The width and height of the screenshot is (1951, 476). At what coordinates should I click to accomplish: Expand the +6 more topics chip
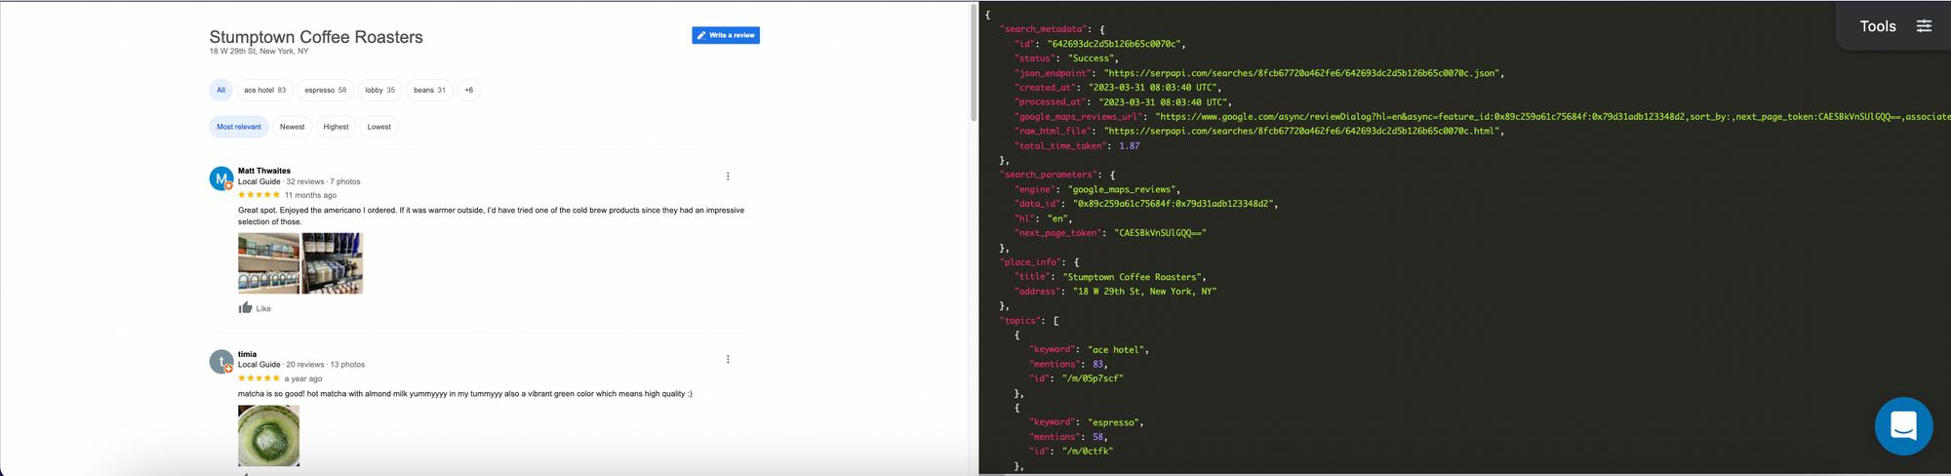pyautogui.click(x=468, y=90)
